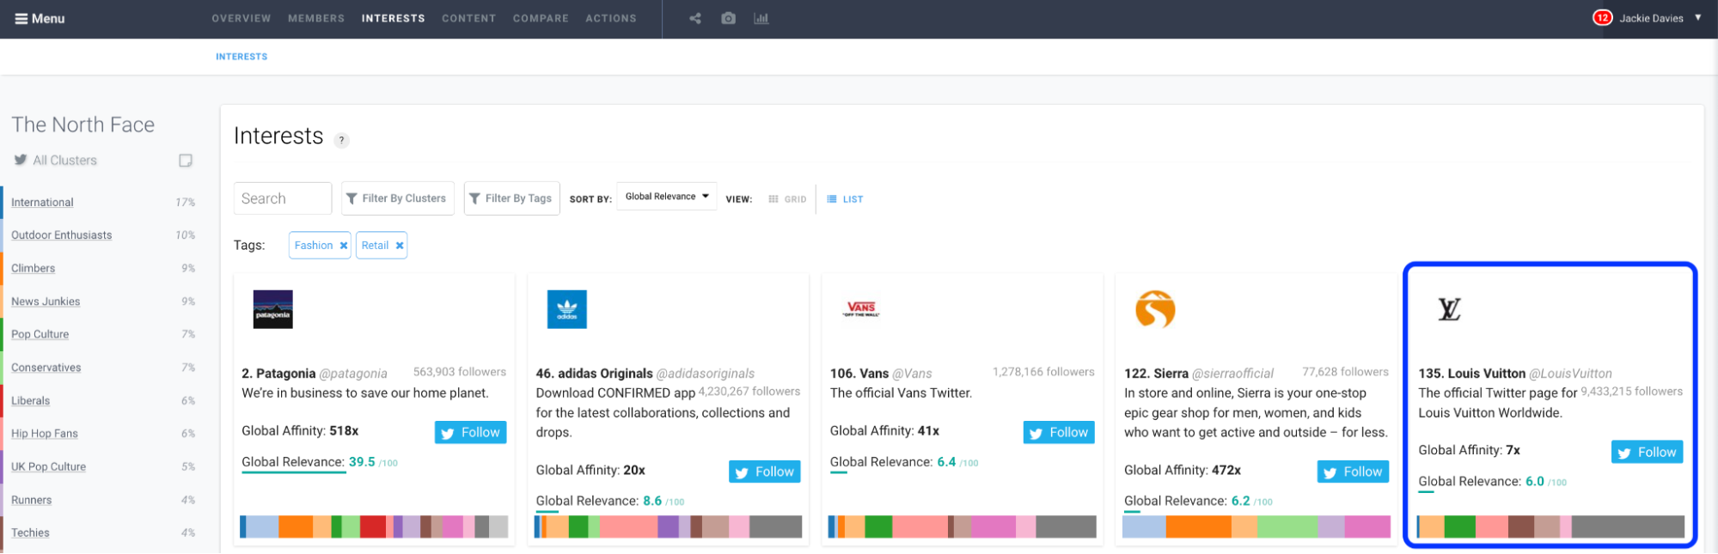
Task: Open Filter By Clusters dropdown
Action: point(397,198)
